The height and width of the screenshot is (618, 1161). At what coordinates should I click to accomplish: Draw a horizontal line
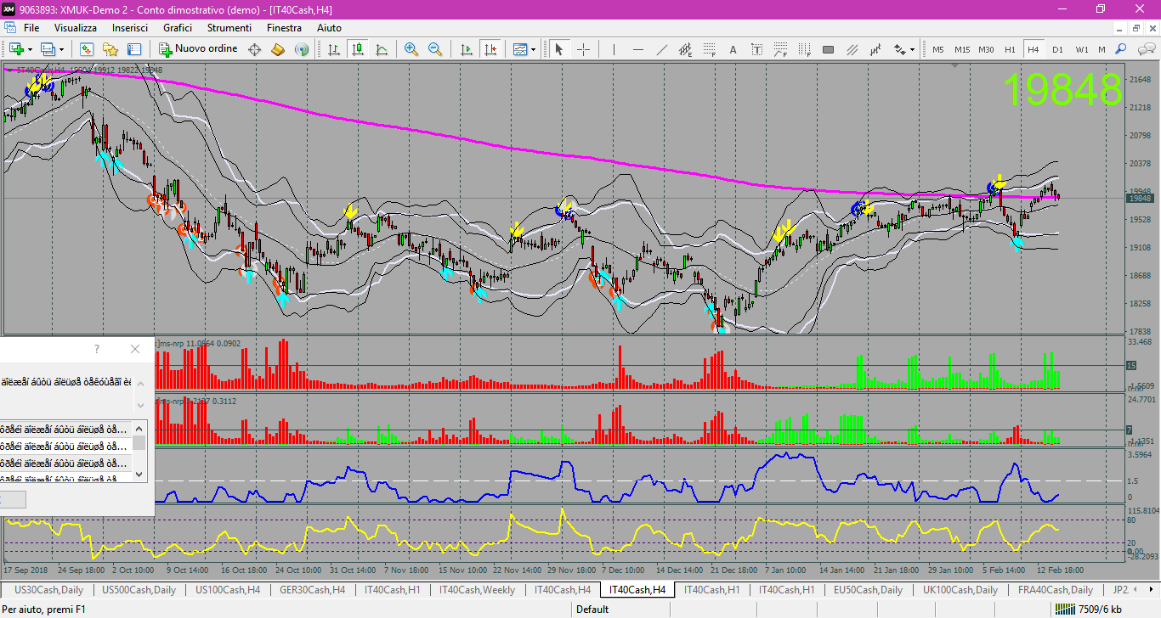(x=638, y=49)
